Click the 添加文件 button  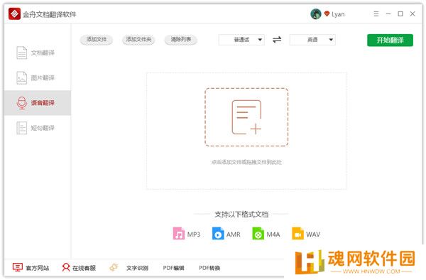coord(96,40)
